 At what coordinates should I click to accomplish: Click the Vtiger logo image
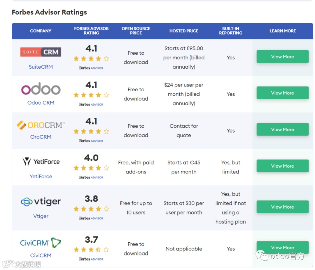41,202
